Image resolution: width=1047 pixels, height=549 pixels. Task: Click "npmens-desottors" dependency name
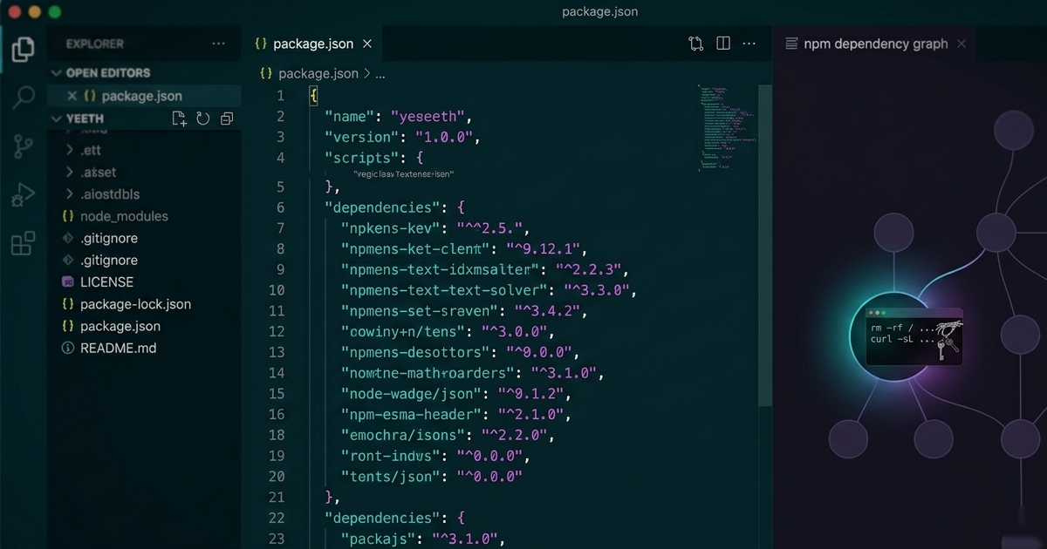[416, 352]
